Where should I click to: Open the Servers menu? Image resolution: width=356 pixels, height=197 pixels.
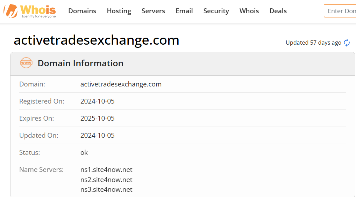click(x=153, y=11)
